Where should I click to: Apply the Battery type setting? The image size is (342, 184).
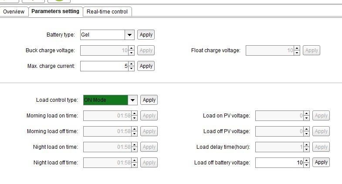[x=146, y=35]
